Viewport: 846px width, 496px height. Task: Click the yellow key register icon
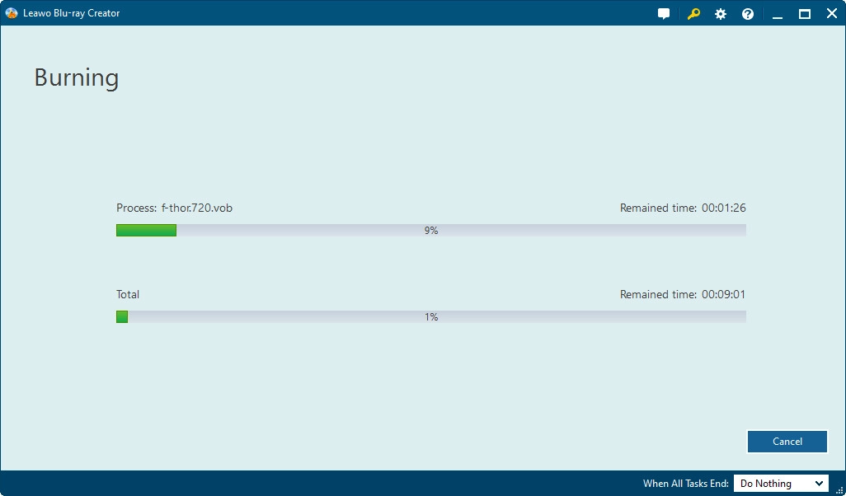[693, 14]
